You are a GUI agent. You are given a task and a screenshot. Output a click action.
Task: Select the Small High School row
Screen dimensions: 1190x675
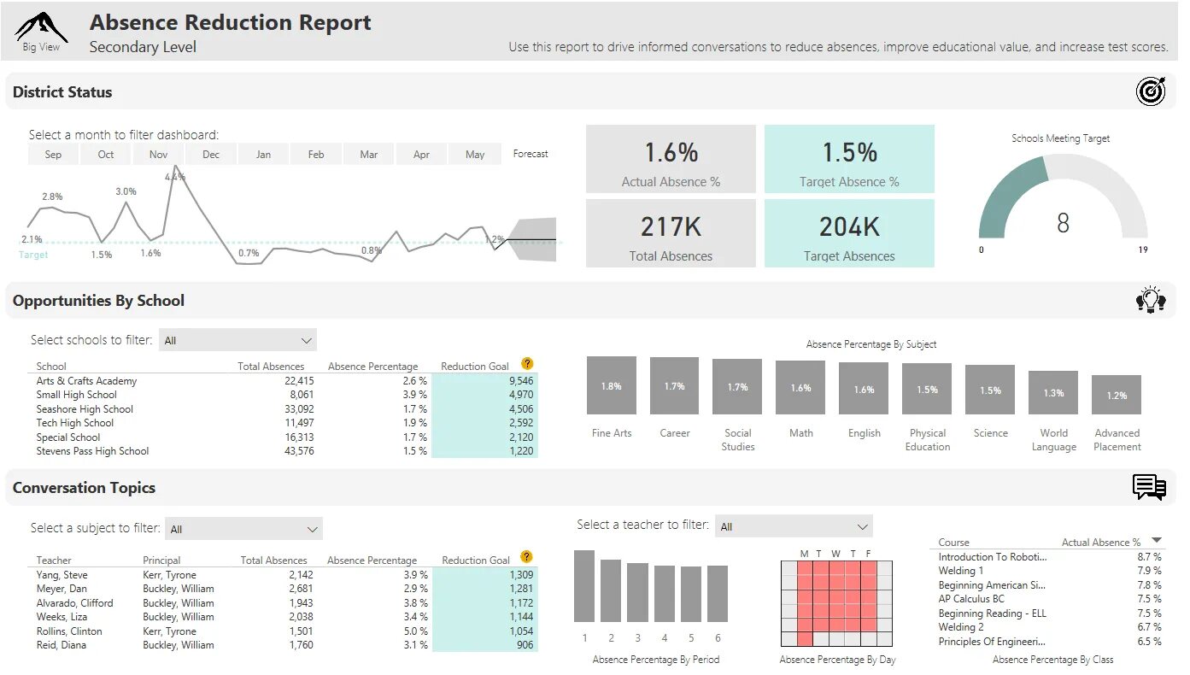tap(285, 395)
